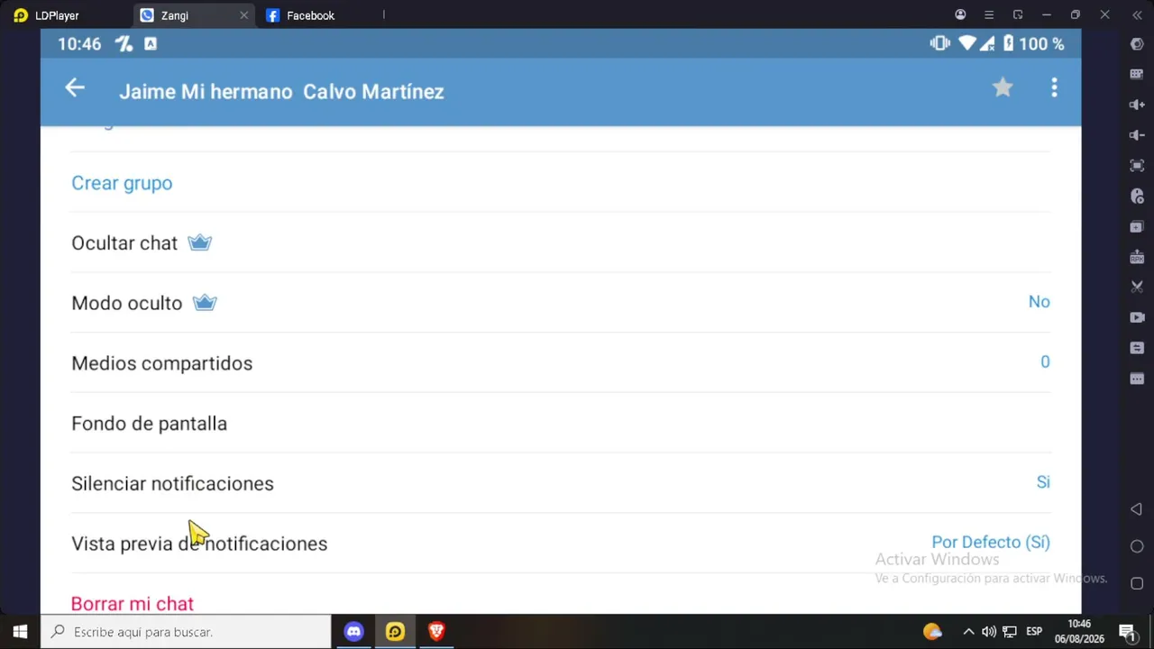The width and height of the screenshot is (1154, 649).
Task: Open Vista previa de notificaciones setting
Action: [x=560, y=544]
